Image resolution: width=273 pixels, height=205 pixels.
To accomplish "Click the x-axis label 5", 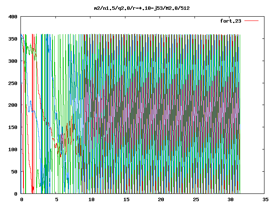I will pyautogui.click(x=57, y=199).
